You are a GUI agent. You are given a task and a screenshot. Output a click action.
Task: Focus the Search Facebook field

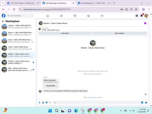pos(20,16)
